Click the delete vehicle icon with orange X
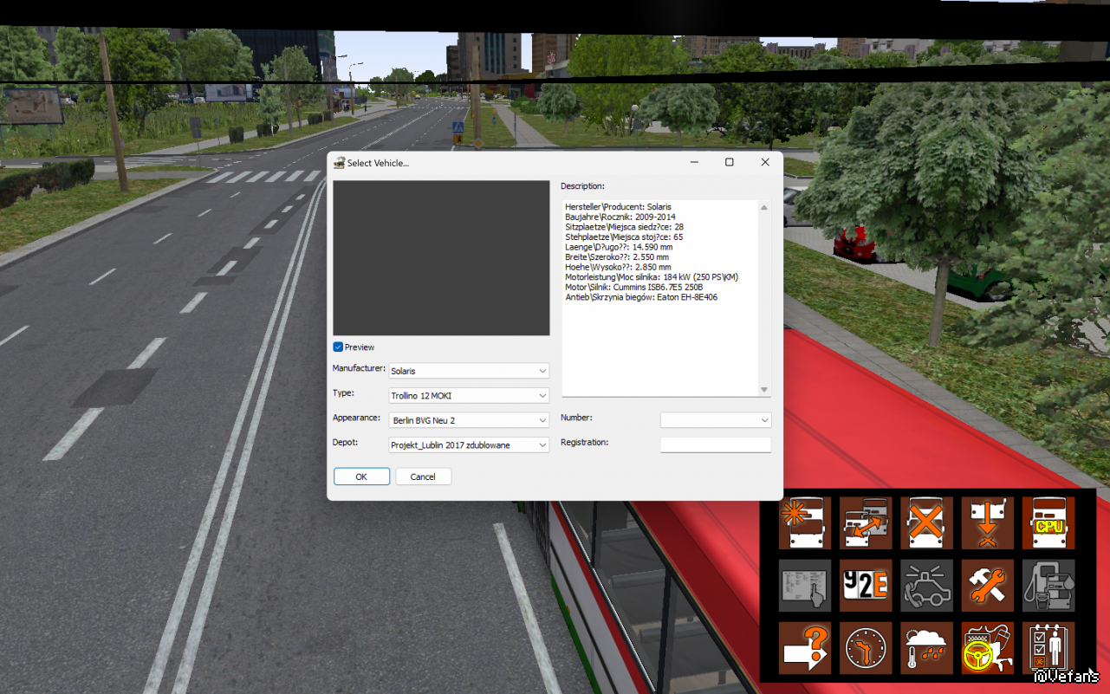Screen dimensions: 1110x694 click(x=926, y=522)
